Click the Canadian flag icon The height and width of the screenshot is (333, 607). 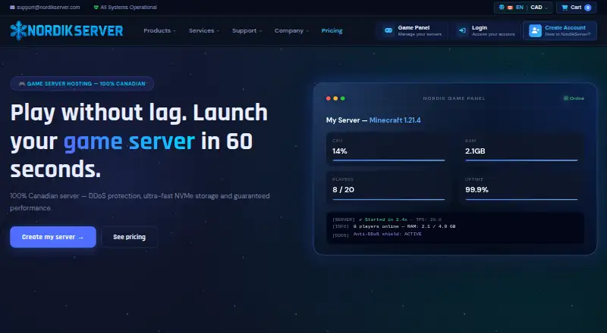(x=510, y=8)
